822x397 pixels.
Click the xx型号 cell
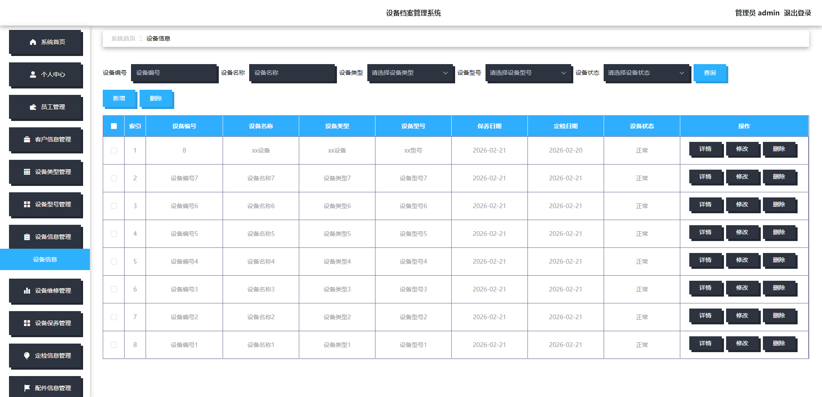413,150
